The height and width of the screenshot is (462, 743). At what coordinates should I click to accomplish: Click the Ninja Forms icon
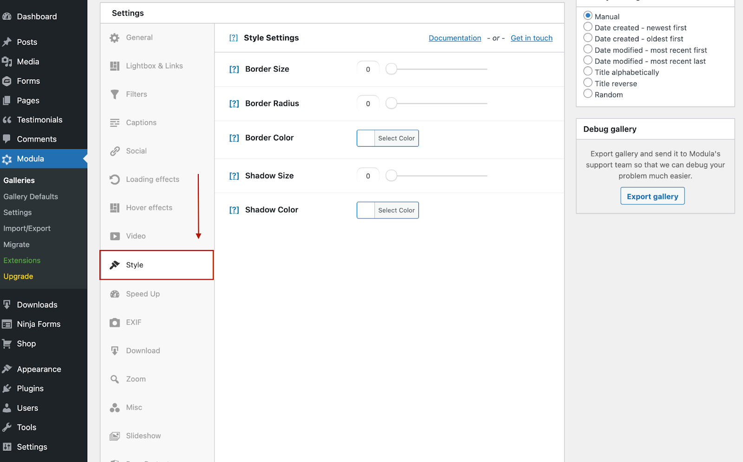tap(7, 324)
